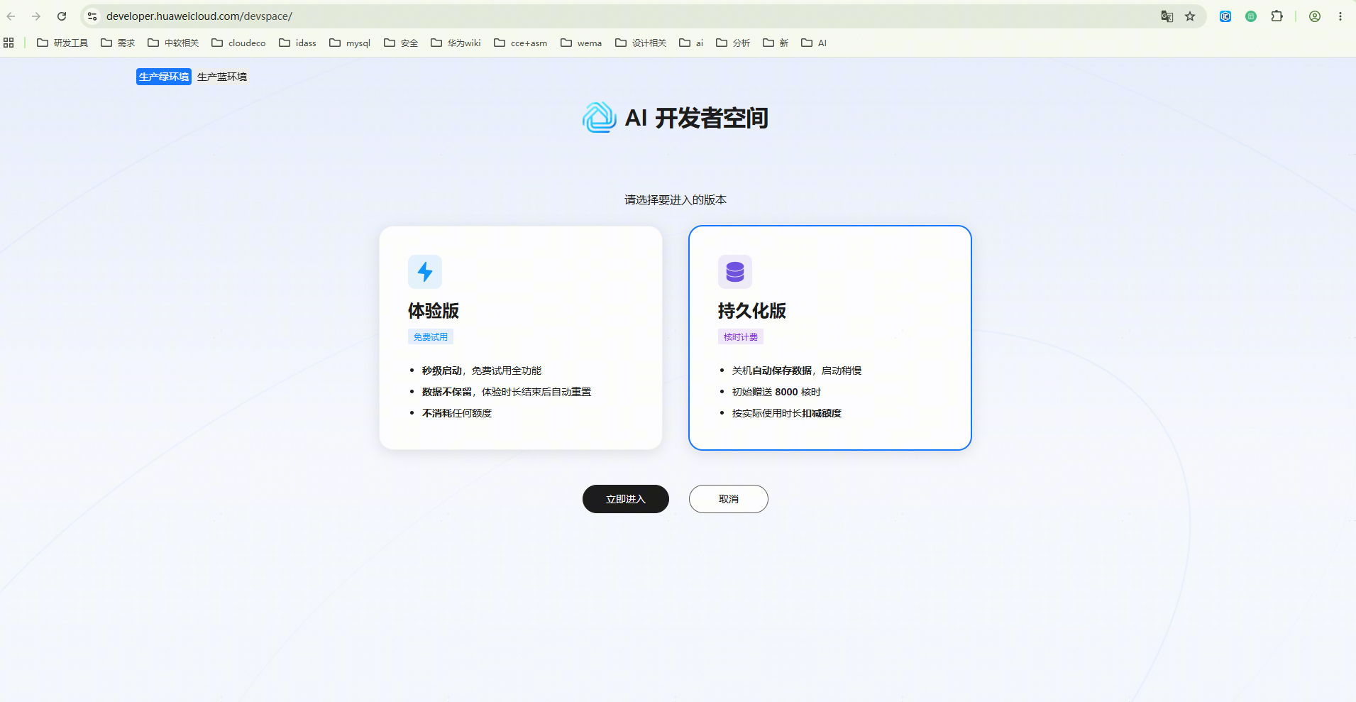Viewport: 1356px width, 702px height.
Task: Click the 免费试用 tag
Action: pyautogui.click(x=431, y=337)
